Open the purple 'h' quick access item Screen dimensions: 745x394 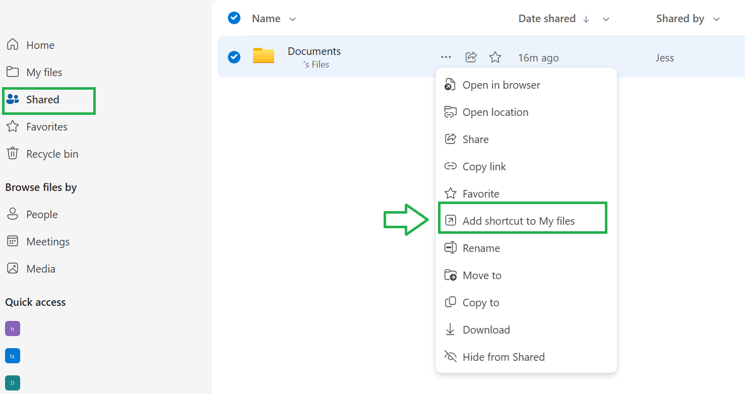tap(13, 329)
